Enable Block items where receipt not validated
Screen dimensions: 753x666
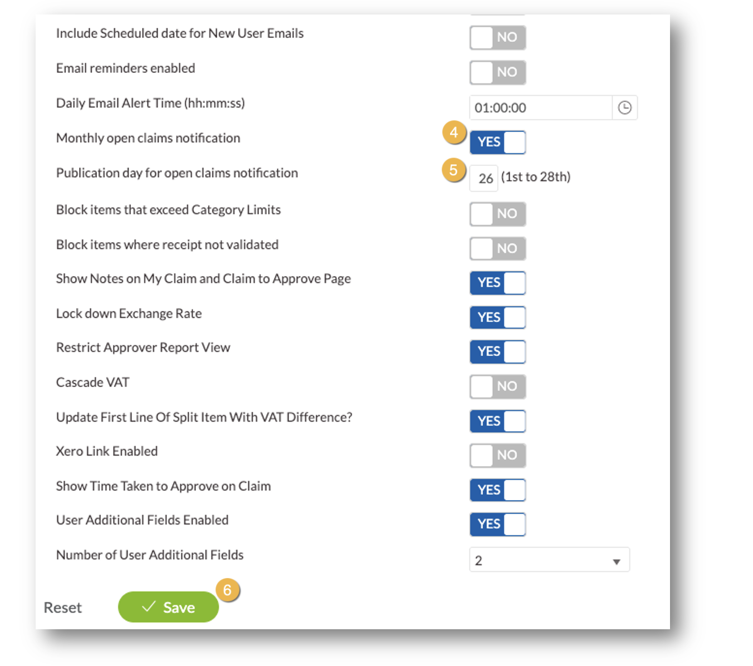[497, 248]
